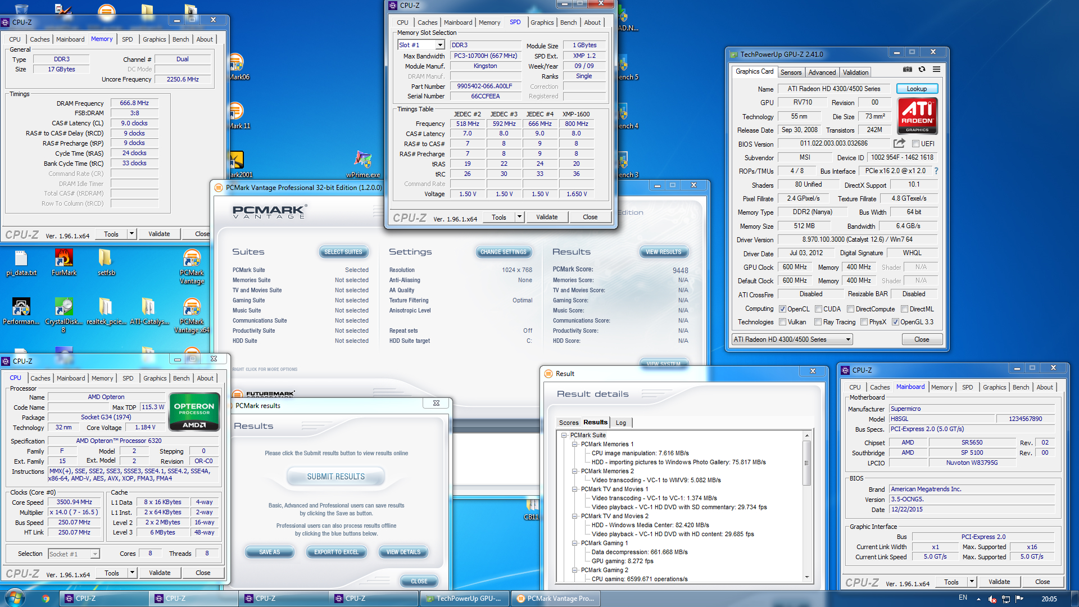The width and height of the screenshot is (1079, 607).
Task: Launch the PCMark Vantage desktop shortcut
Action: [192, 267]
